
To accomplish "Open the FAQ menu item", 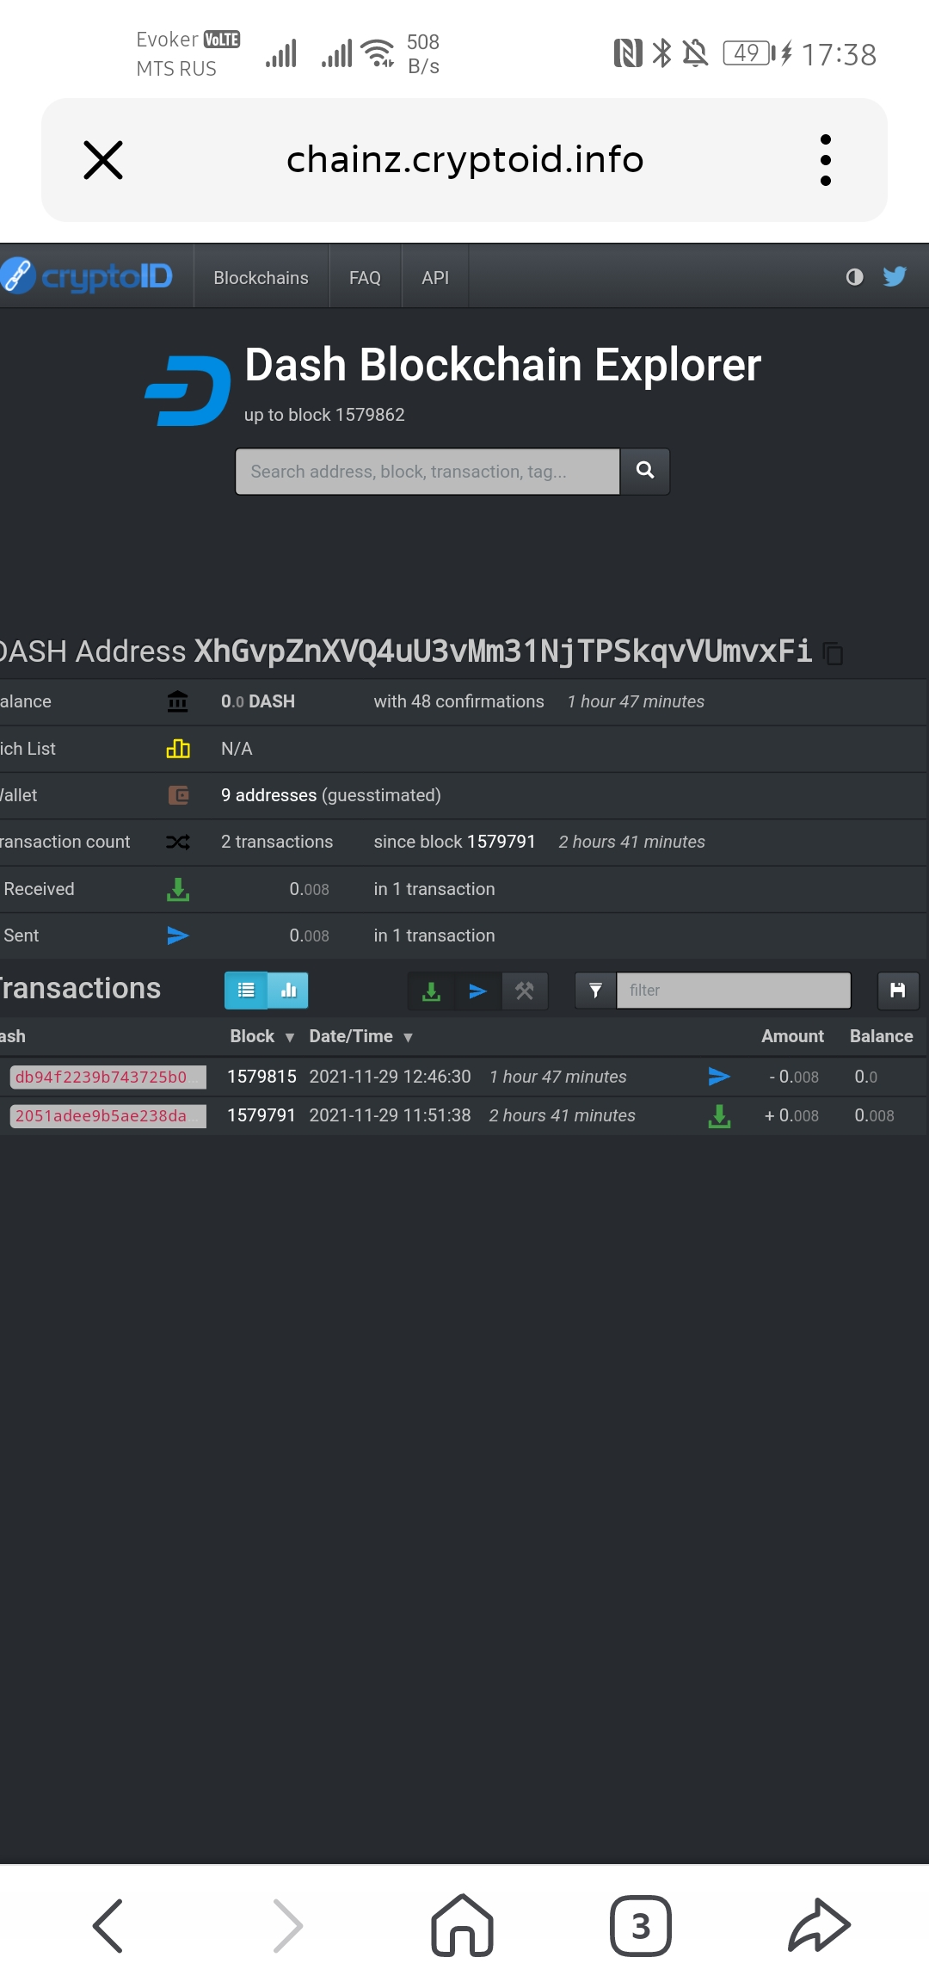I will pyautogui.click(x=365, y=278).
